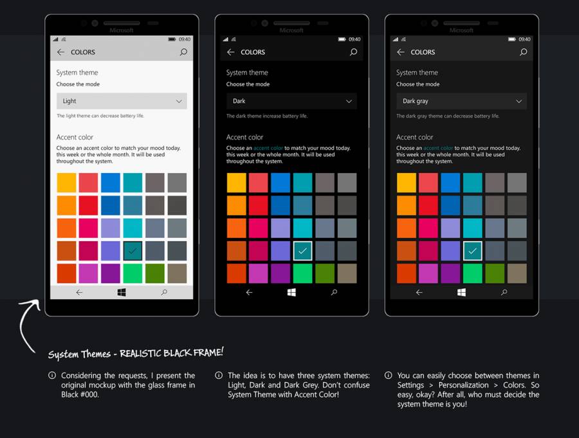Tap search icon in Dark gray theme header
579x438 pixels.
tap(523, 52)
